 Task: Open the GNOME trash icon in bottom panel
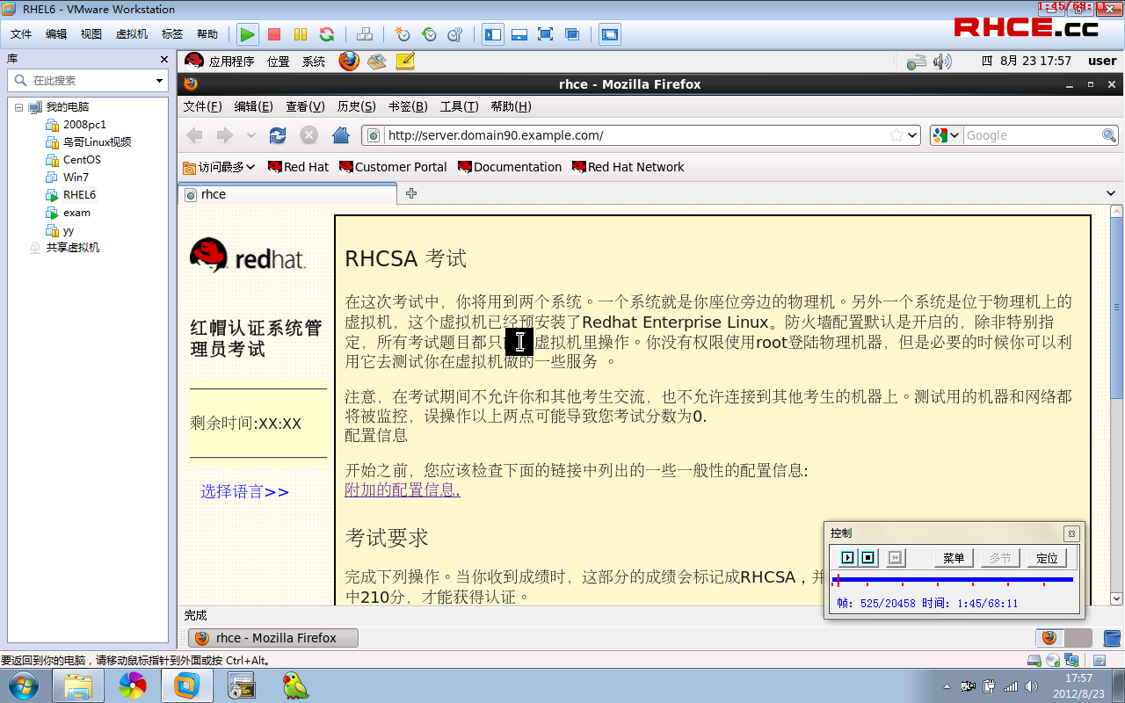pyautogui.click(x=1112, y=638)
